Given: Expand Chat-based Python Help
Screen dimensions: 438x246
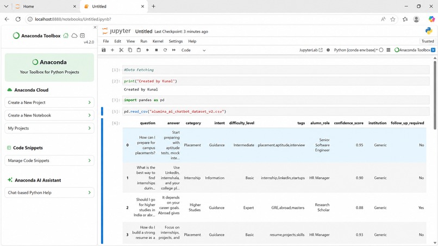Looking at the screenshot, I should tap(49, 192).
